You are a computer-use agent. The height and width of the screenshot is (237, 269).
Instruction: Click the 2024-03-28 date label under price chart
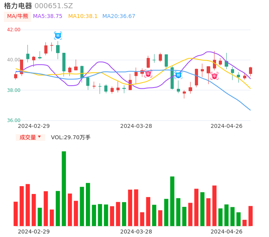136,126
